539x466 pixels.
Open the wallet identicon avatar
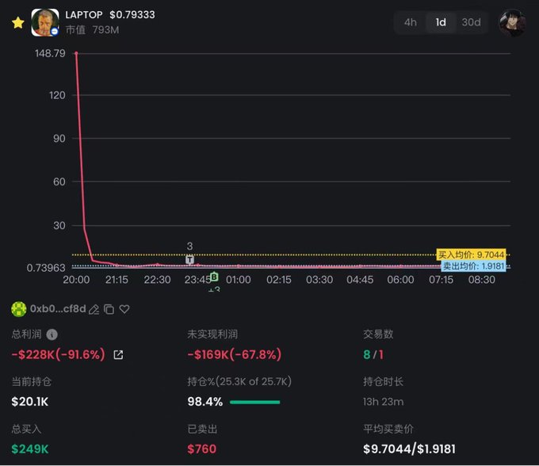point(19,309)
